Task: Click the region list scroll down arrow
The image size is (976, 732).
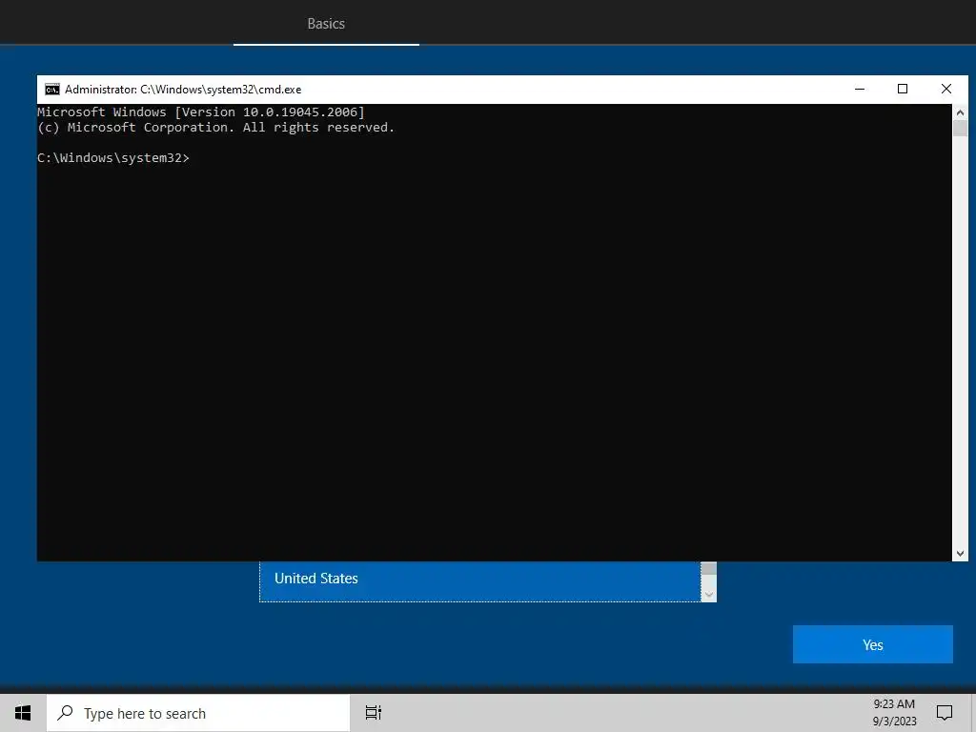Action: (708, 595)
